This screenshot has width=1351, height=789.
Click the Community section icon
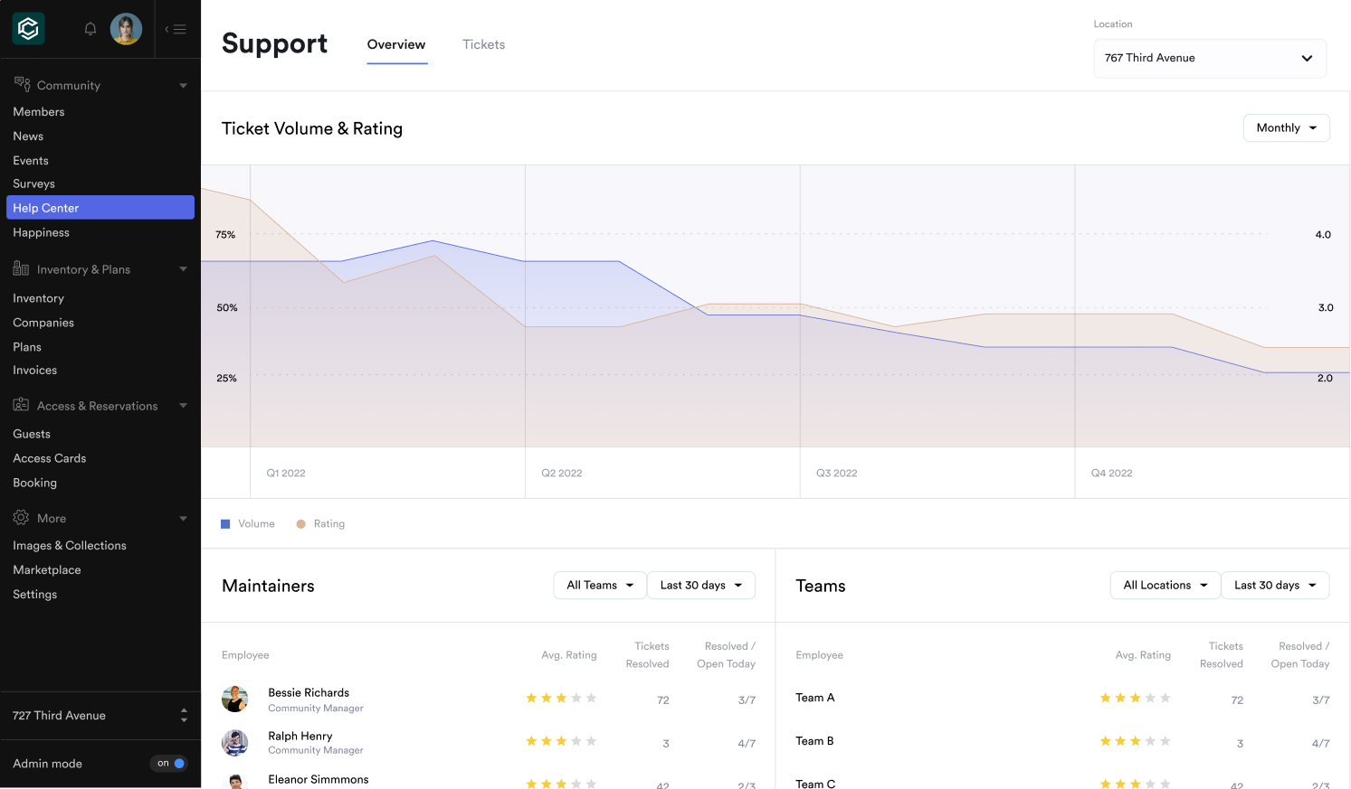point(22,84)
